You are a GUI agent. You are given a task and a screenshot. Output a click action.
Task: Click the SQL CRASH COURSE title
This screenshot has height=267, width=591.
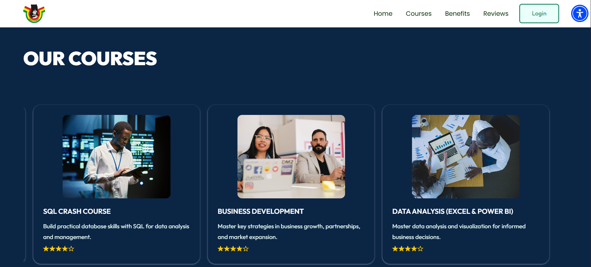point(77,211)
